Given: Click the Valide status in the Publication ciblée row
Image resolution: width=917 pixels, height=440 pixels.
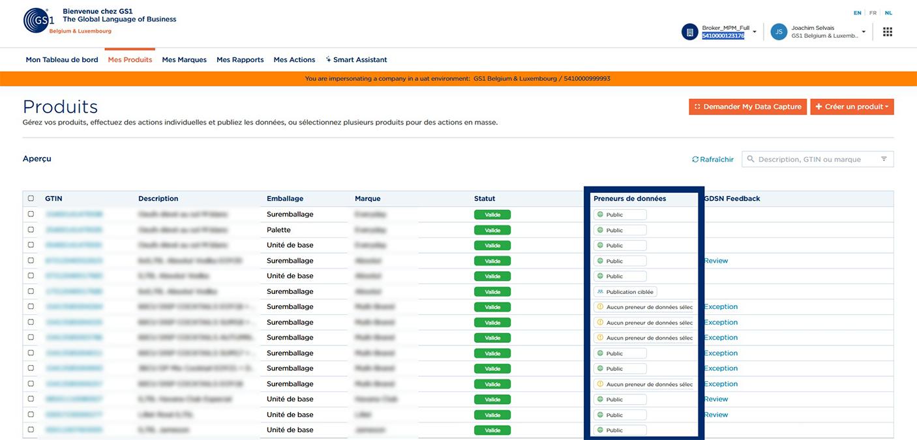Looking at the screenshot, I should 492,292.
